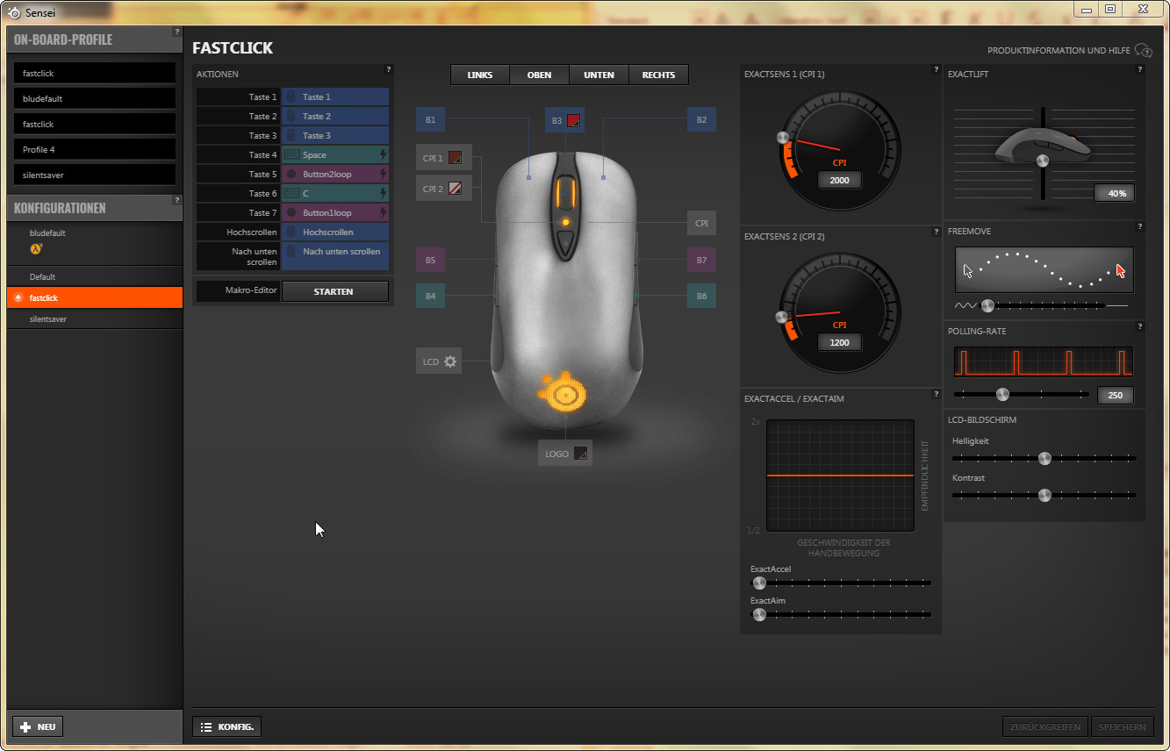The height and width of the screenshot is (751, 1170).
Task: Select the Profile 4 on-board profile
Action: (95, 149)
